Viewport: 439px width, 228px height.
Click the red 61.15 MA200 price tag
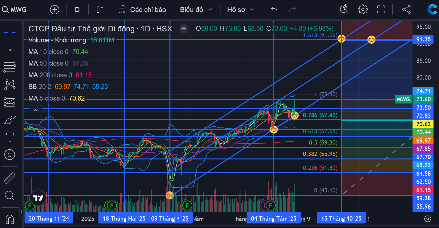tap(423, 190)
